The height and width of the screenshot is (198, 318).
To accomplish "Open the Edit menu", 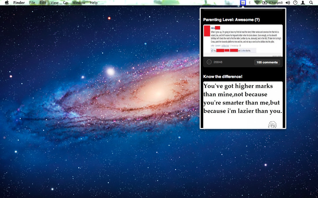I will click(x=43, y=3).
